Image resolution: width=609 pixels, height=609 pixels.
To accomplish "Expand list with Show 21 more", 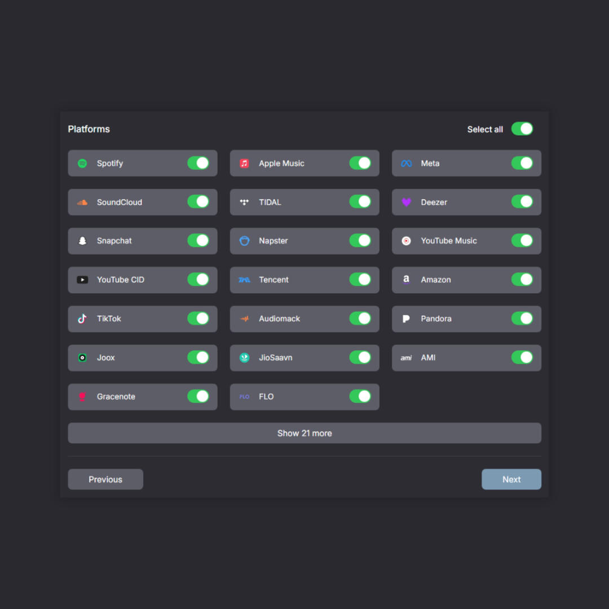I will pyautogui.click(x=304, y=433).
